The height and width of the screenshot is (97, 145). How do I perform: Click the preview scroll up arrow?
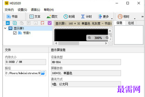pyautogui.click(x=110, y=31)
